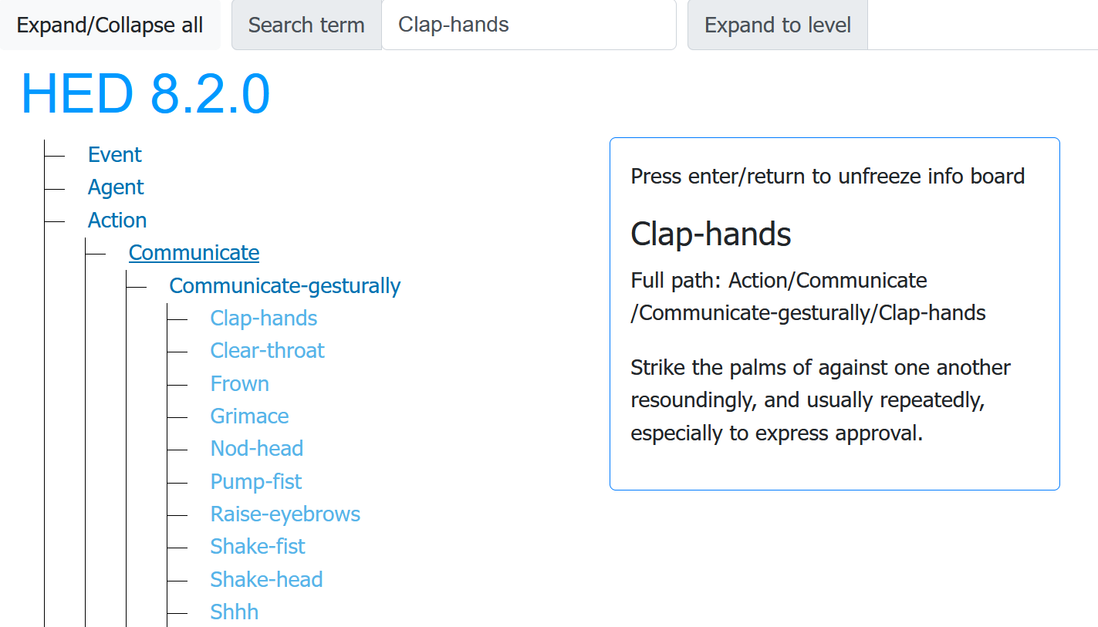1098x627 pixels.
Task: Select the Raise-eyebrows tag
Action: click(285, 514)
